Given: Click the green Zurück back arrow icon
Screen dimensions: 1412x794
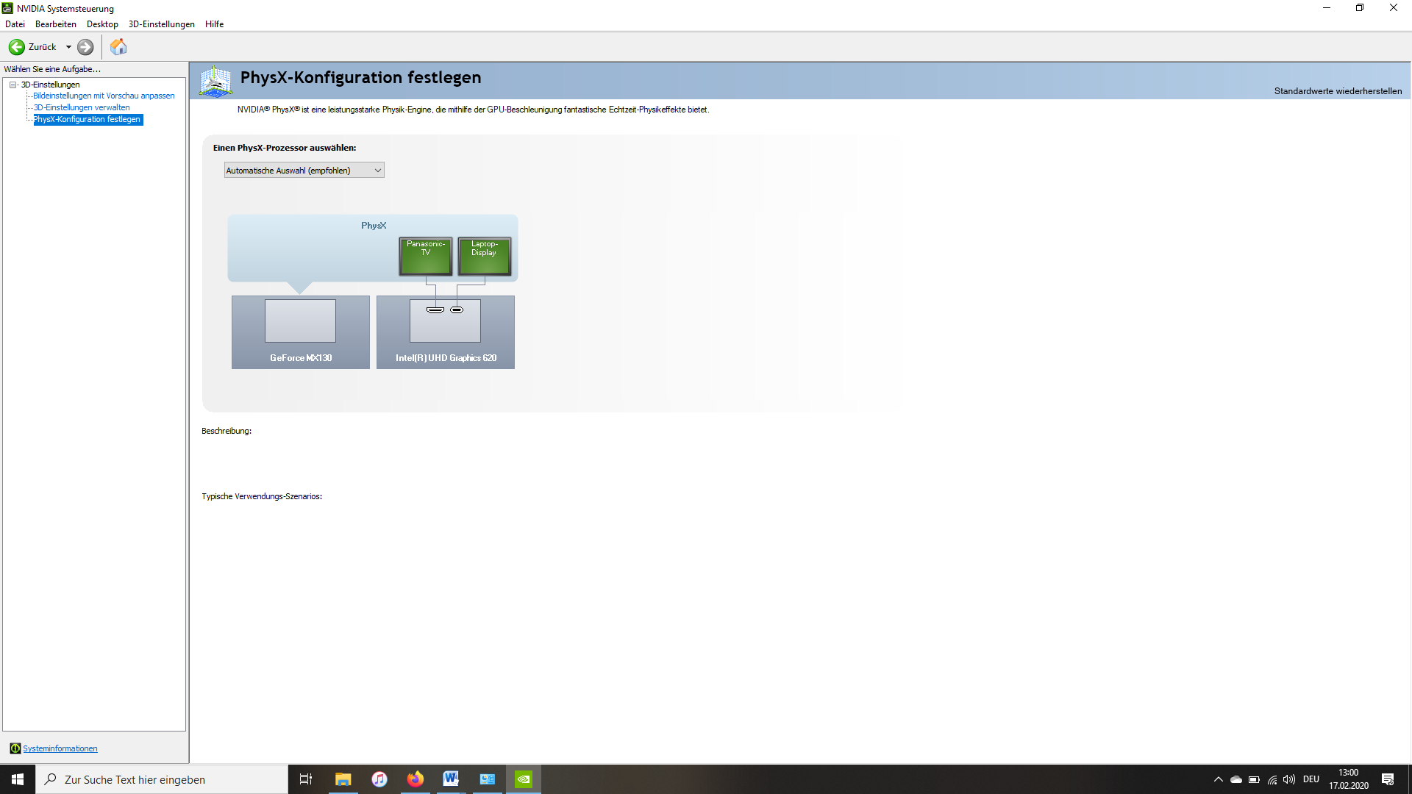Looking at the screenshot, I should [16, 47].
